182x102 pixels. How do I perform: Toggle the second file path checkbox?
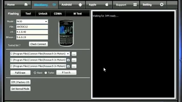68,60
